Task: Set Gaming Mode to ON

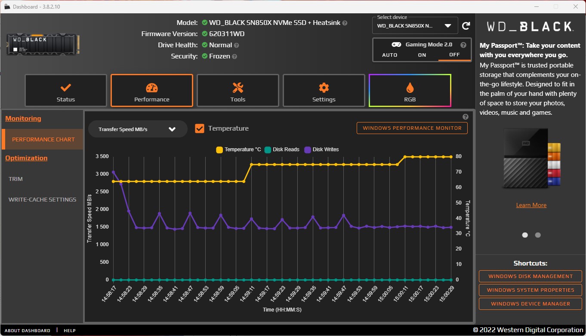Action: (422, 55)
